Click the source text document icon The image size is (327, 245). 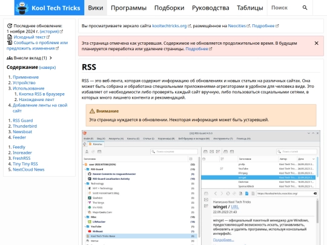click(10, 37)
